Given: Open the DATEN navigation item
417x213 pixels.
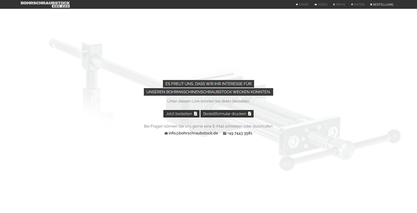Looking at the screenshot, I should [x=359, y=4].
